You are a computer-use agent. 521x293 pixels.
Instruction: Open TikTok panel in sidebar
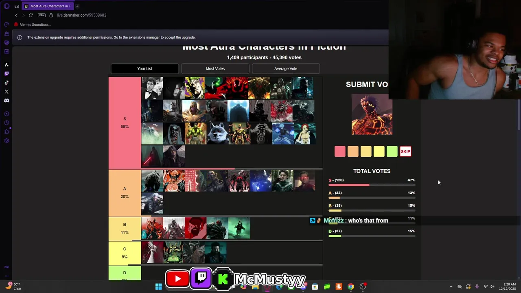click(x=7, y=83)
